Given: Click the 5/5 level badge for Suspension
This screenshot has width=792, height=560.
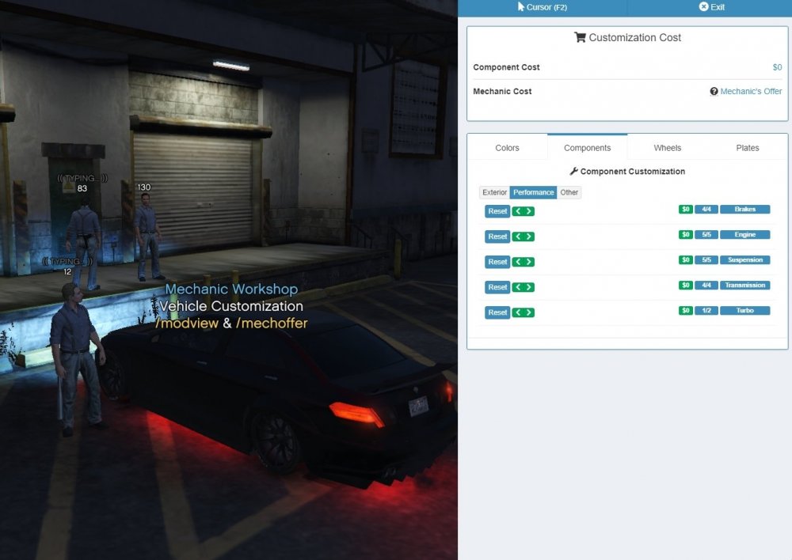Looking at the screenshot, I should [706, 259].
